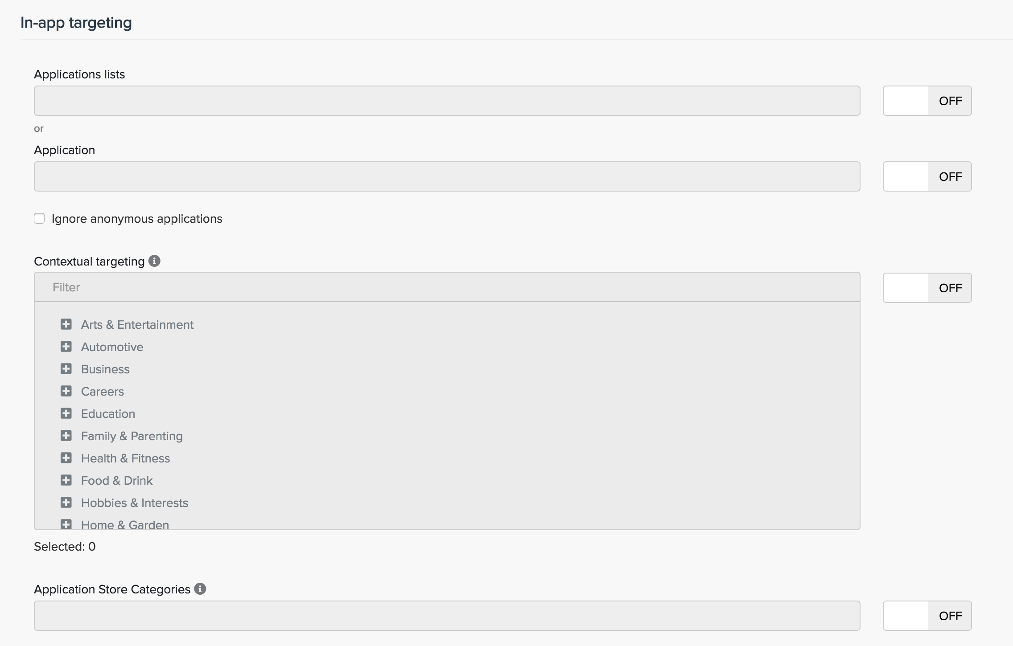Click the plus icon beside Education
The width and height of the screenshot is (1013, 646).
click(66, 413)
